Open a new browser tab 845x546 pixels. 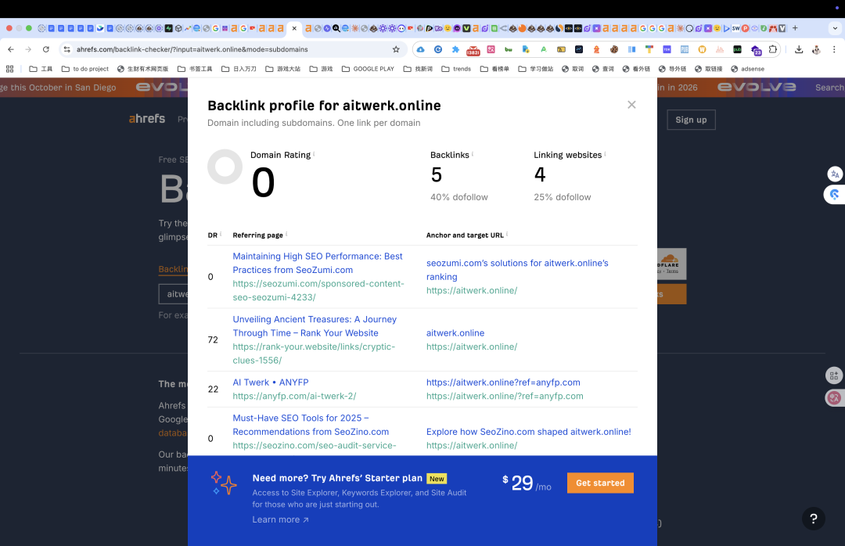[795, 28]
